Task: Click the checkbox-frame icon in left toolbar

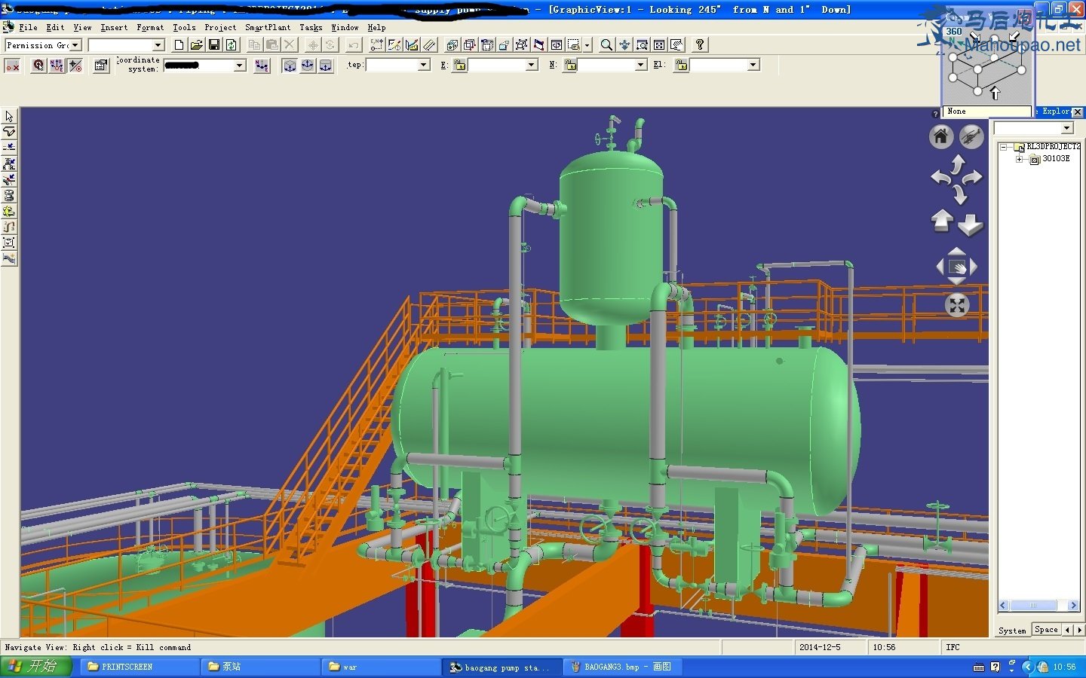Action: 9,243
